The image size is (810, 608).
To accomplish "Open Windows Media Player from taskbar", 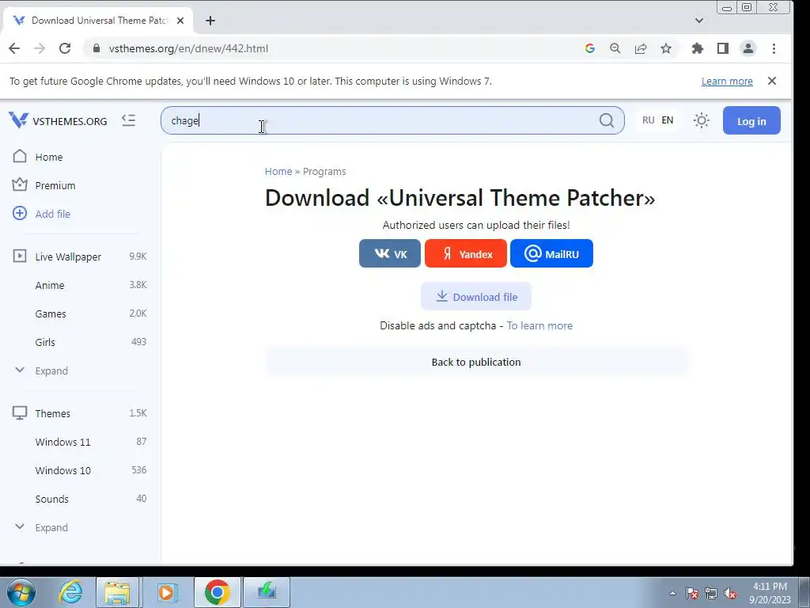I will [x=166, y=592].
